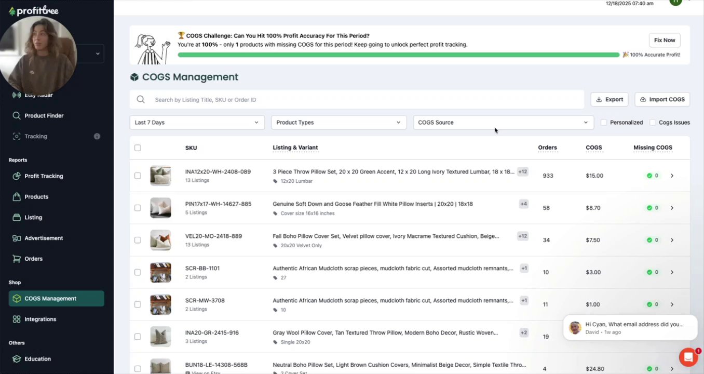Click the shop selector dropdown arrow in sidebar
Image resolution: width=704 pixels, height=374 pixels.
(98, 54)
